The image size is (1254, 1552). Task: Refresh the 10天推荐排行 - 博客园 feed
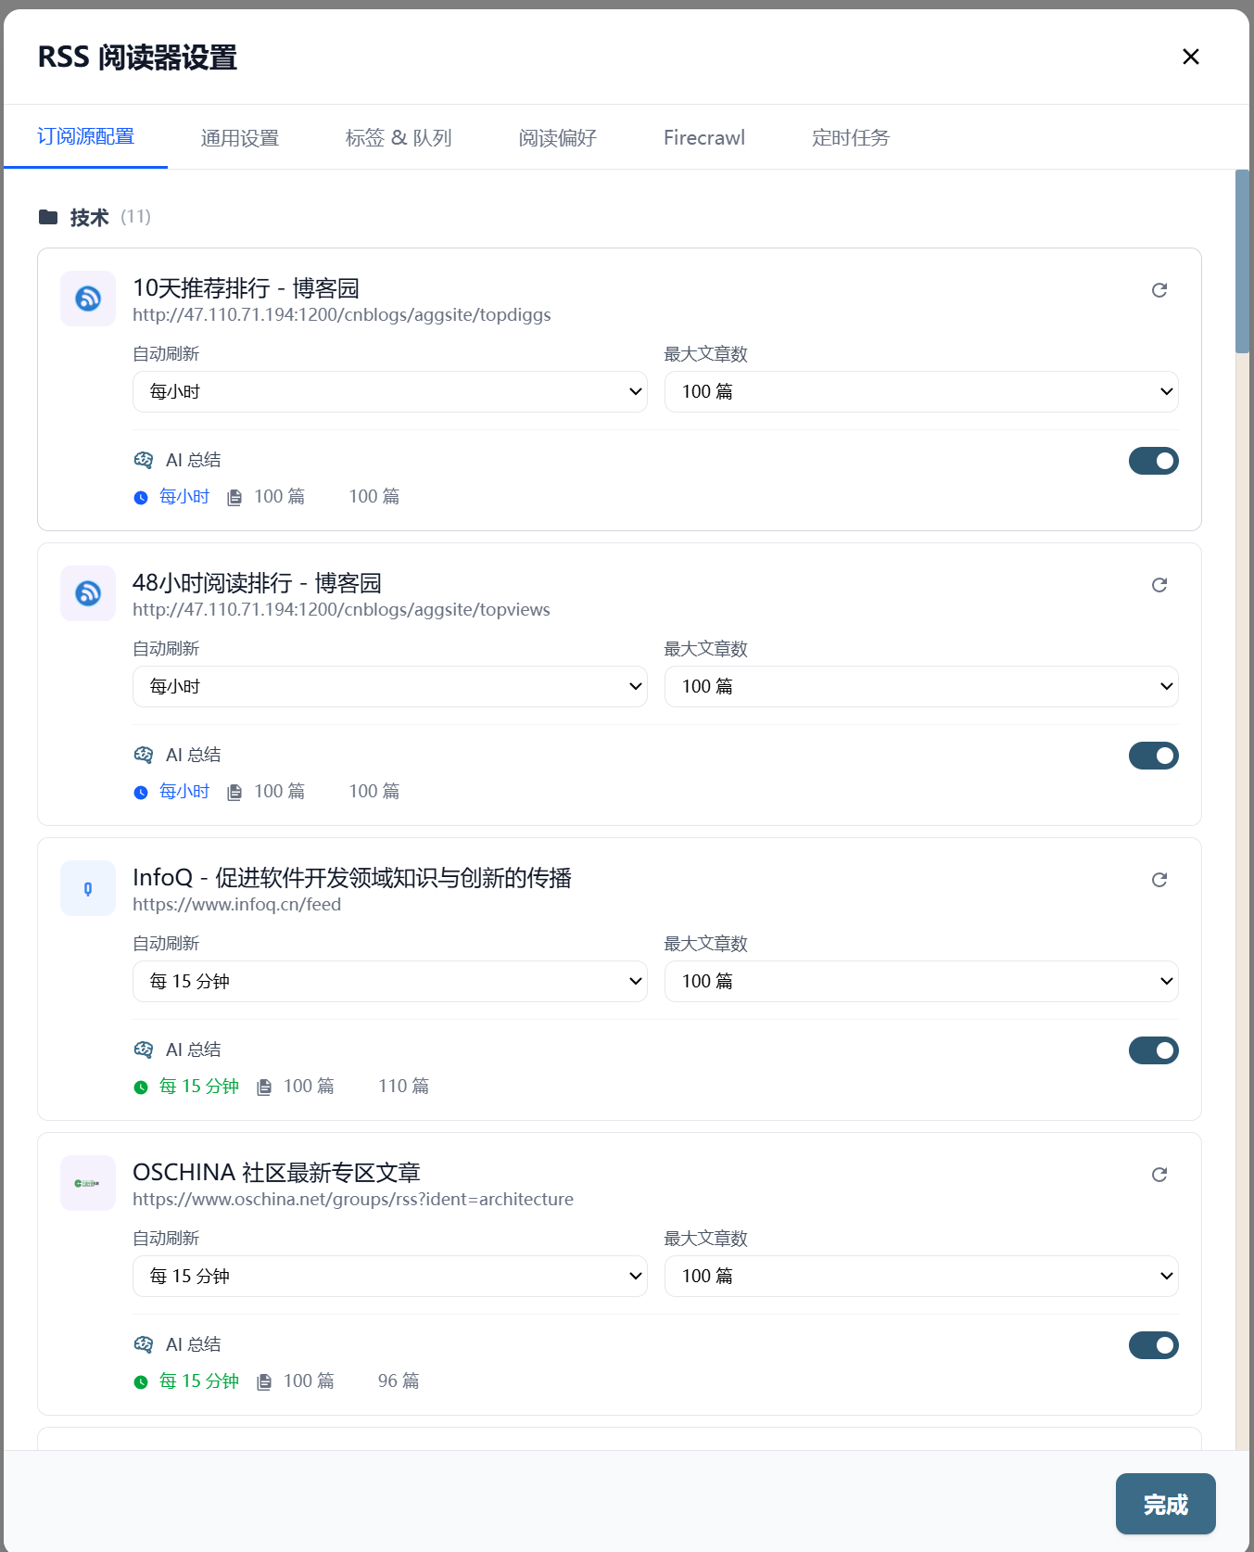[x=1159, y=290]
